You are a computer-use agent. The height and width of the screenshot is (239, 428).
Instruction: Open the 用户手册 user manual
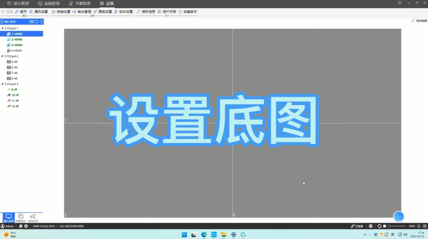[x=167, y=12]
